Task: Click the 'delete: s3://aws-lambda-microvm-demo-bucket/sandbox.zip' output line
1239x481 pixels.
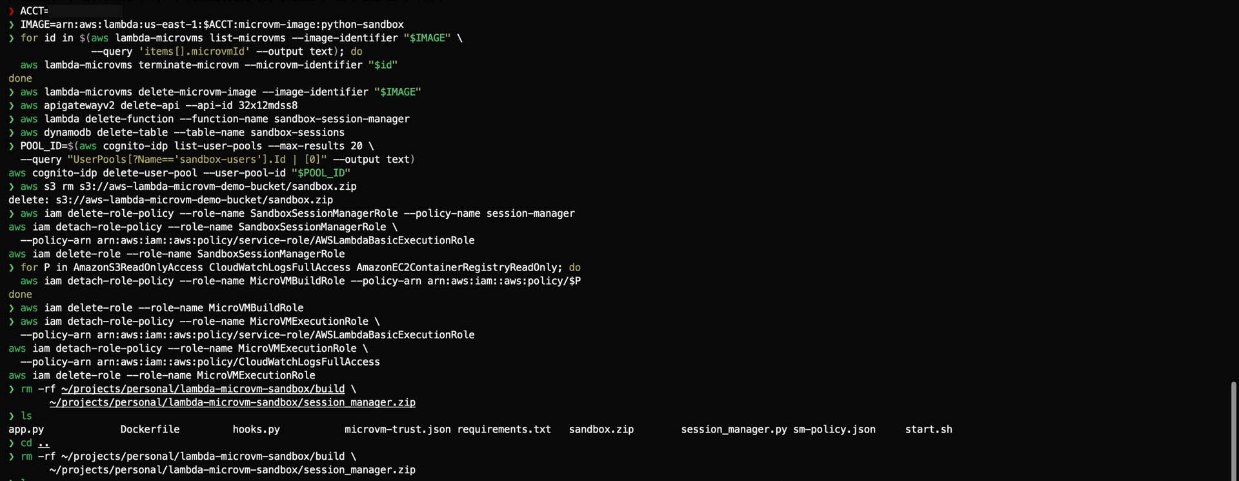Action: point(171,200)
